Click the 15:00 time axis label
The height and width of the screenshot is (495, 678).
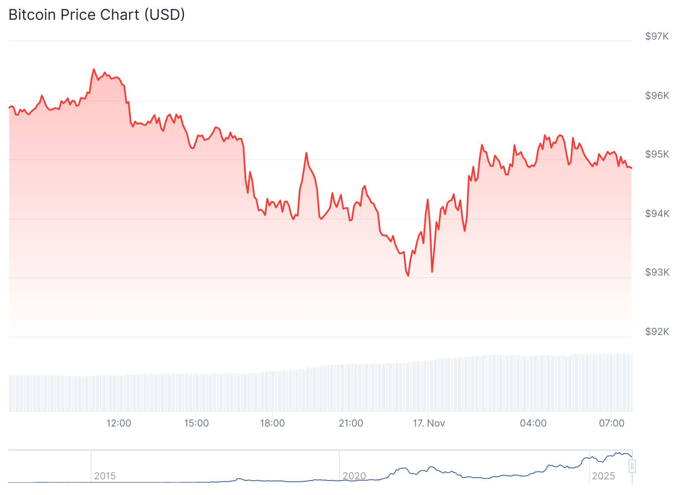(x=196, y=423)
